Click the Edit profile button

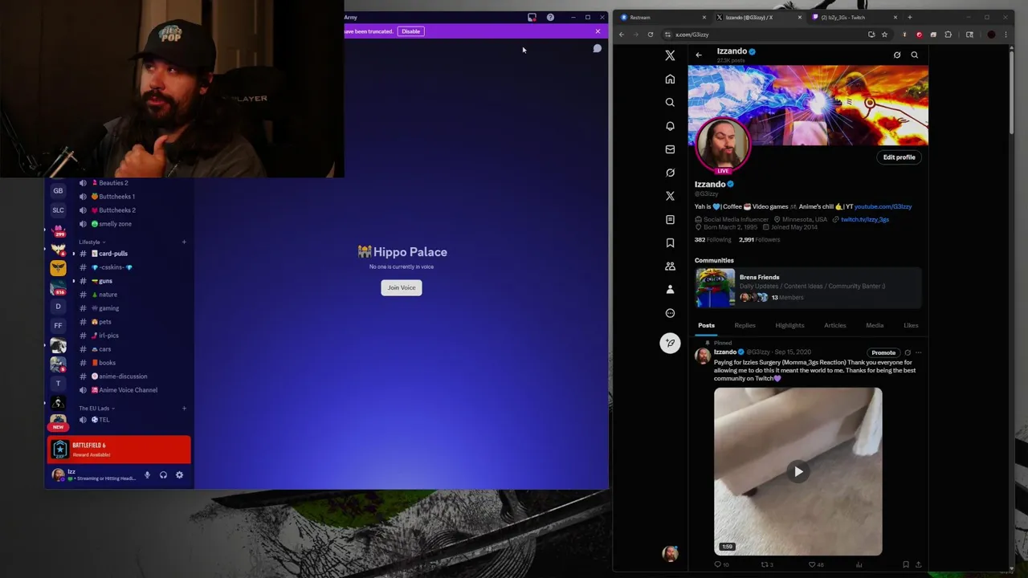click(899, 157)
